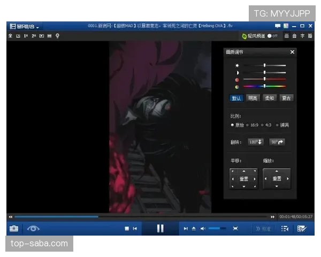Image resolution: width=321 pixels, height=257 pixels.
Task: Select the 明亮 bright preset
Action: click(253, 98)
